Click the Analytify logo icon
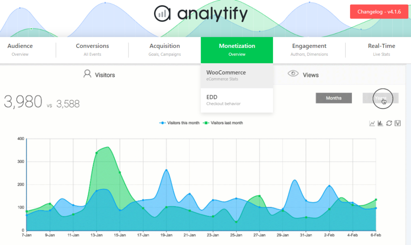 (162, 14)
